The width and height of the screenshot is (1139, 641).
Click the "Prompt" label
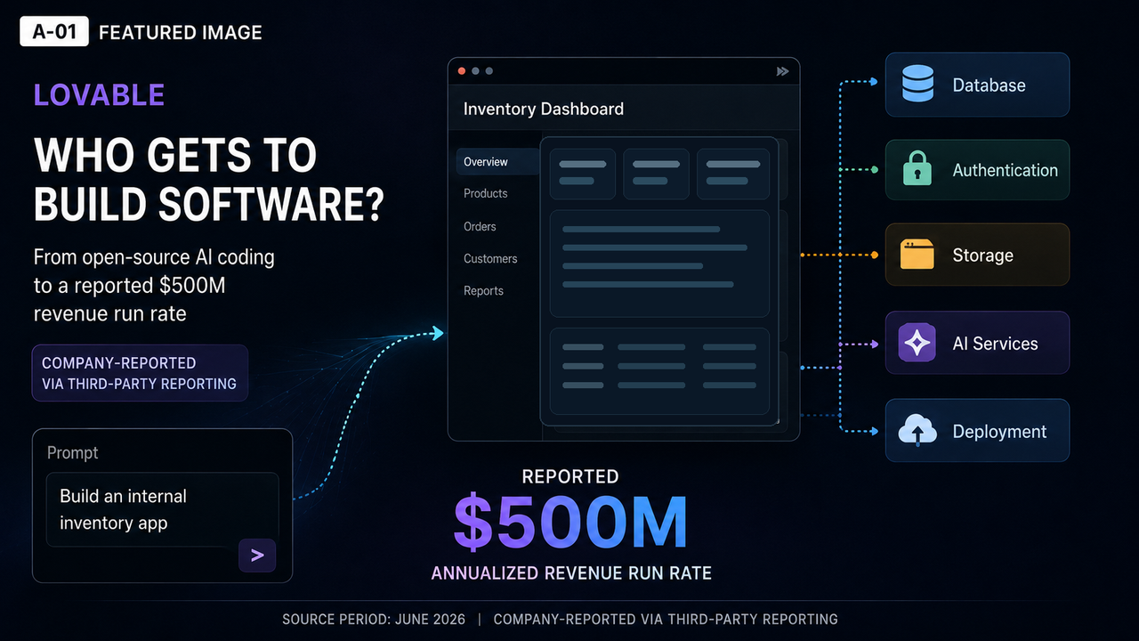click(x=73, y=452)
